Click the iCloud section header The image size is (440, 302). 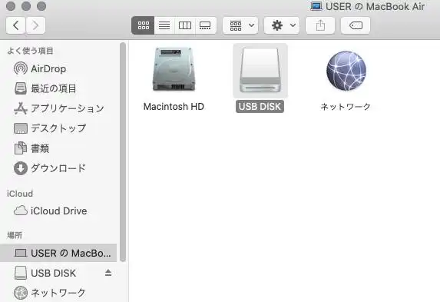pos(20,194)
